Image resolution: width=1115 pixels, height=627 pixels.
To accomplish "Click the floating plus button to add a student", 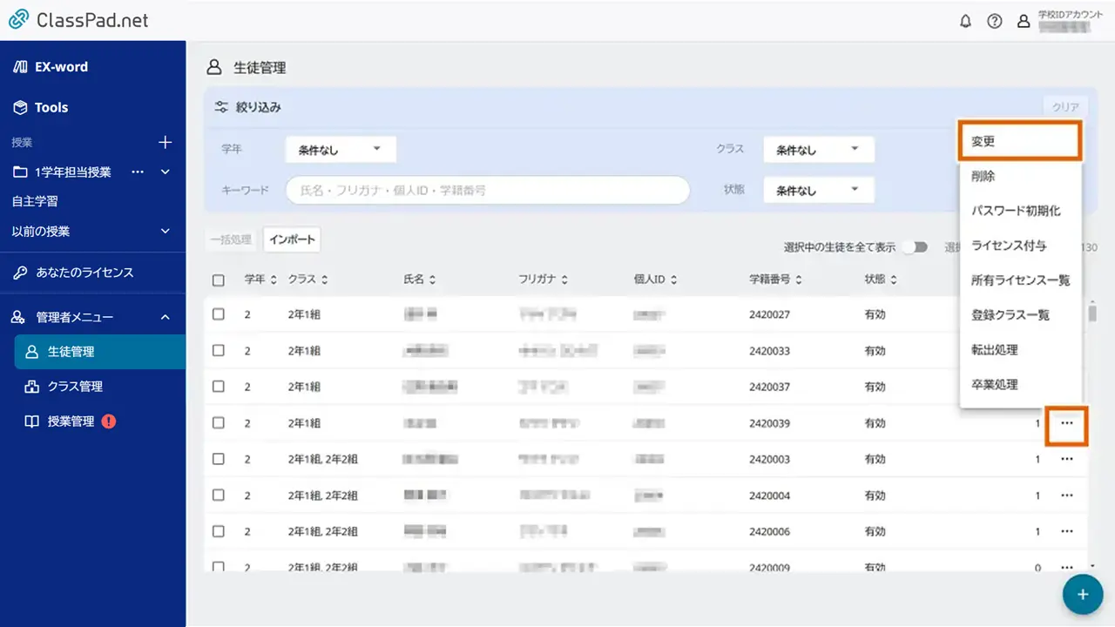I will pos(1082,594).
